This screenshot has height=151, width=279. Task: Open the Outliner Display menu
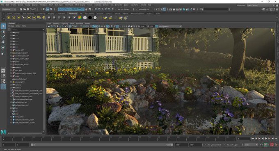pyautogui.click(x=11, y=26)
